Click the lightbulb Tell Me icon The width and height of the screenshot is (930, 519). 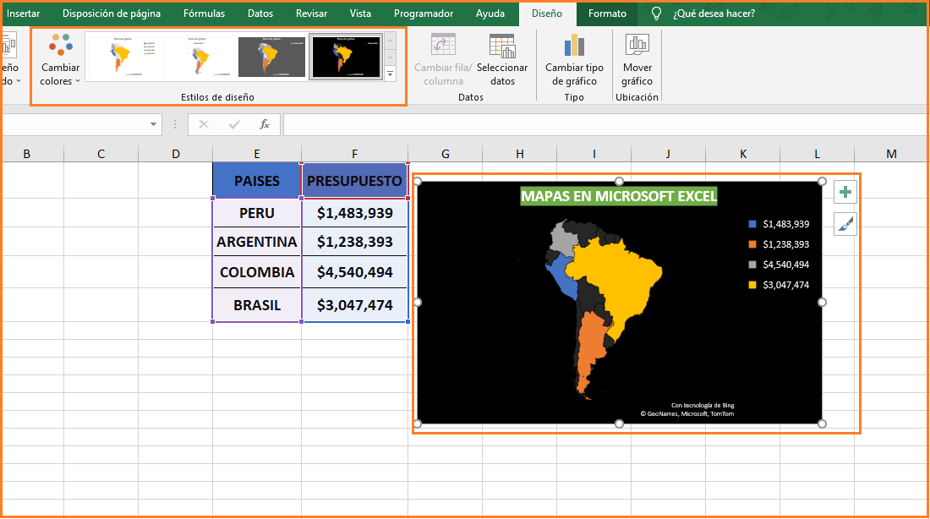(x=655, y=13)
